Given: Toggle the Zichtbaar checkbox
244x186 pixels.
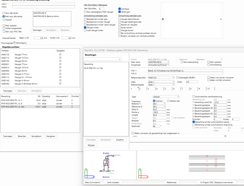Looking at the screenshot, I should click(x=119, y=9).
